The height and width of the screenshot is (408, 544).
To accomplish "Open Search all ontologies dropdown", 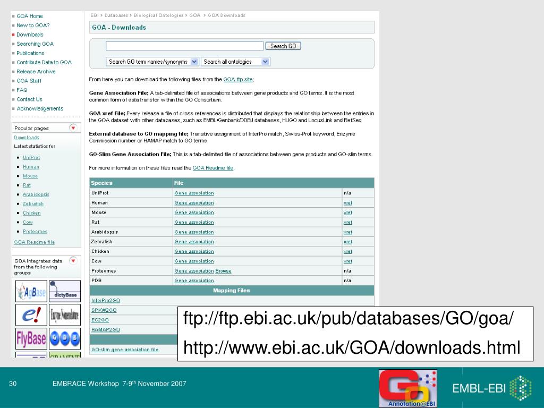I will 235,62.
